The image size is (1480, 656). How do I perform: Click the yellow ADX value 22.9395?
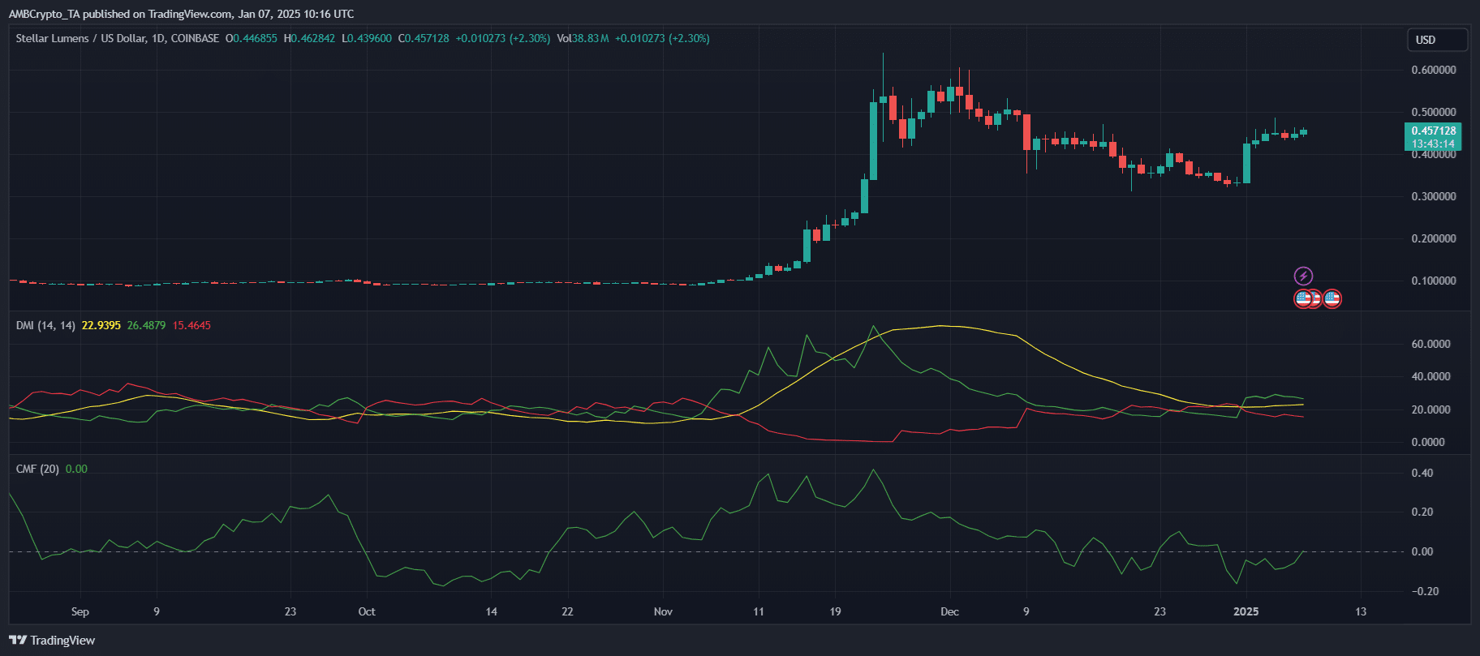click(101, 325)
